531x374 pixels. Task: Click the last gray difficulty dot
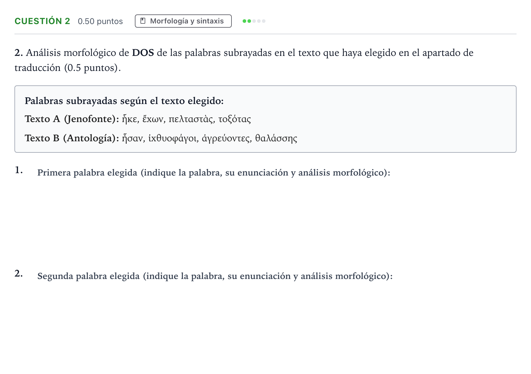point(264,21)
